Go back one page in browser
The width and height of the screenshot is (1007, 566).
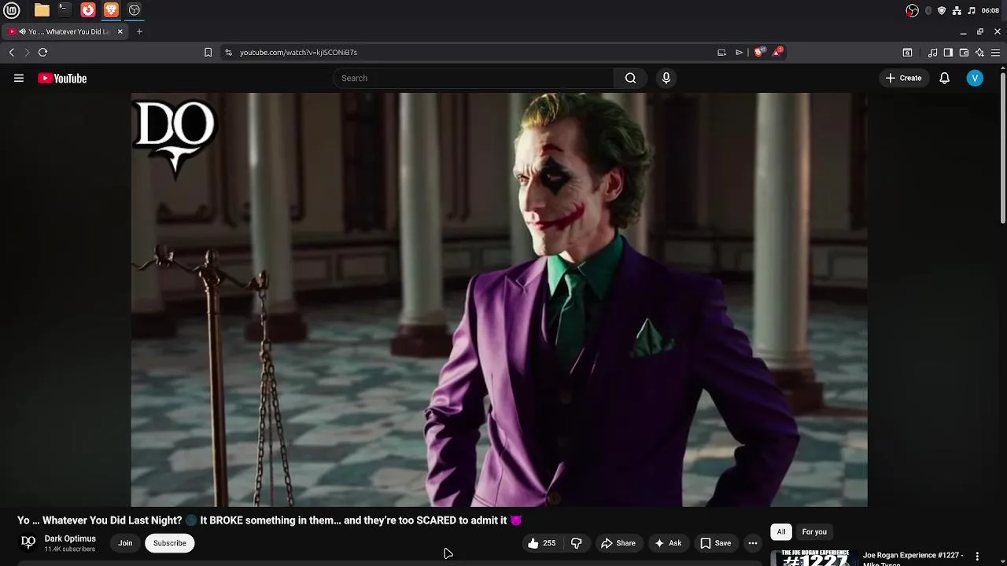click(12, 52)
